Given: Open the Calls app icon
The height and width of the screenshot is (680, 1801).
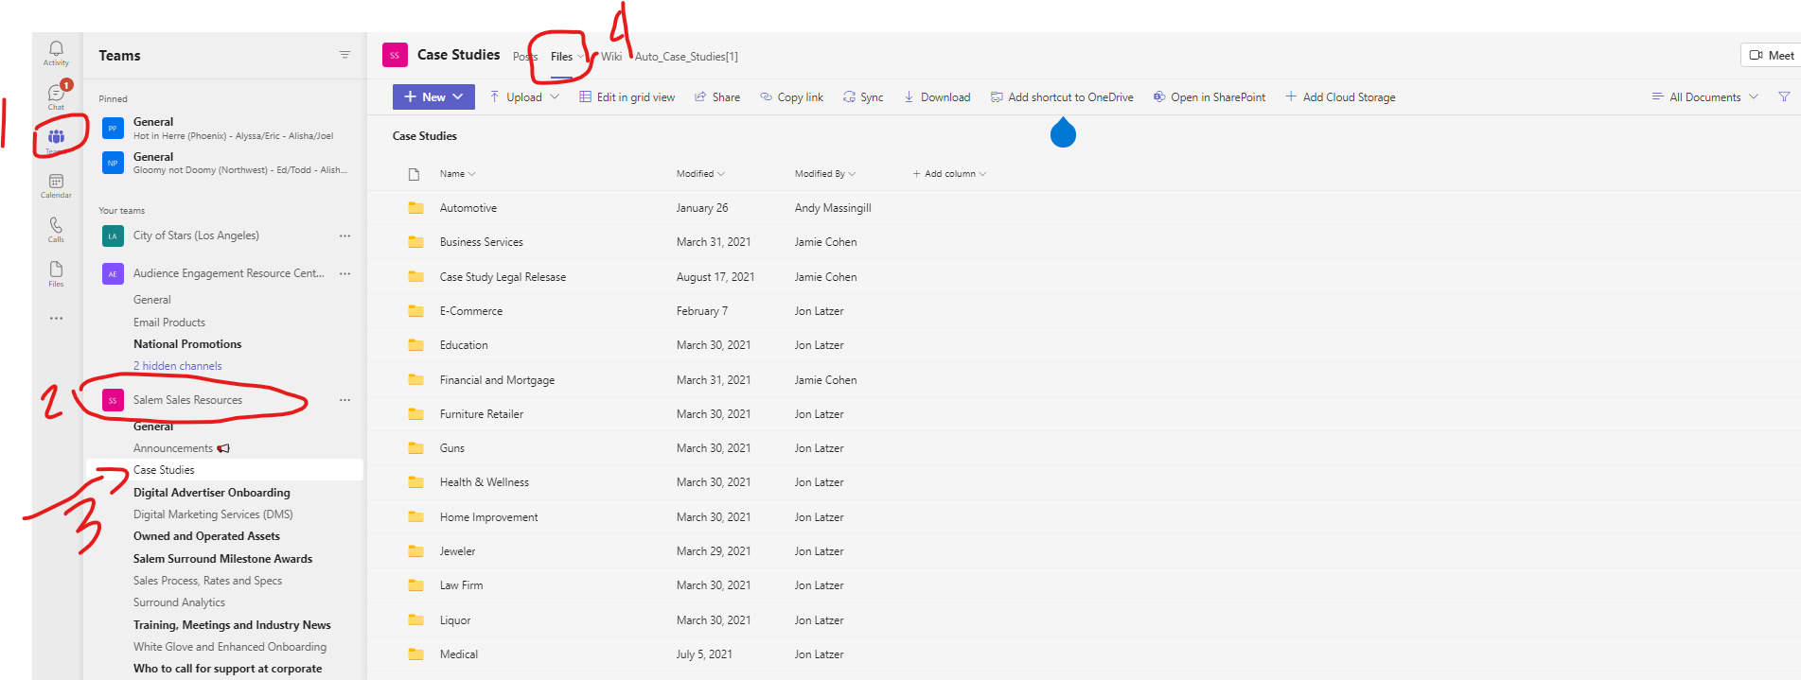Looking at the screenshot, I should click(56, 230).
